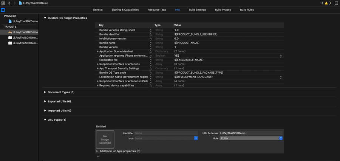Screen dimensions: 340x161
Task: Open the Role dropdown set to Editor
Action: click(251, 138)
